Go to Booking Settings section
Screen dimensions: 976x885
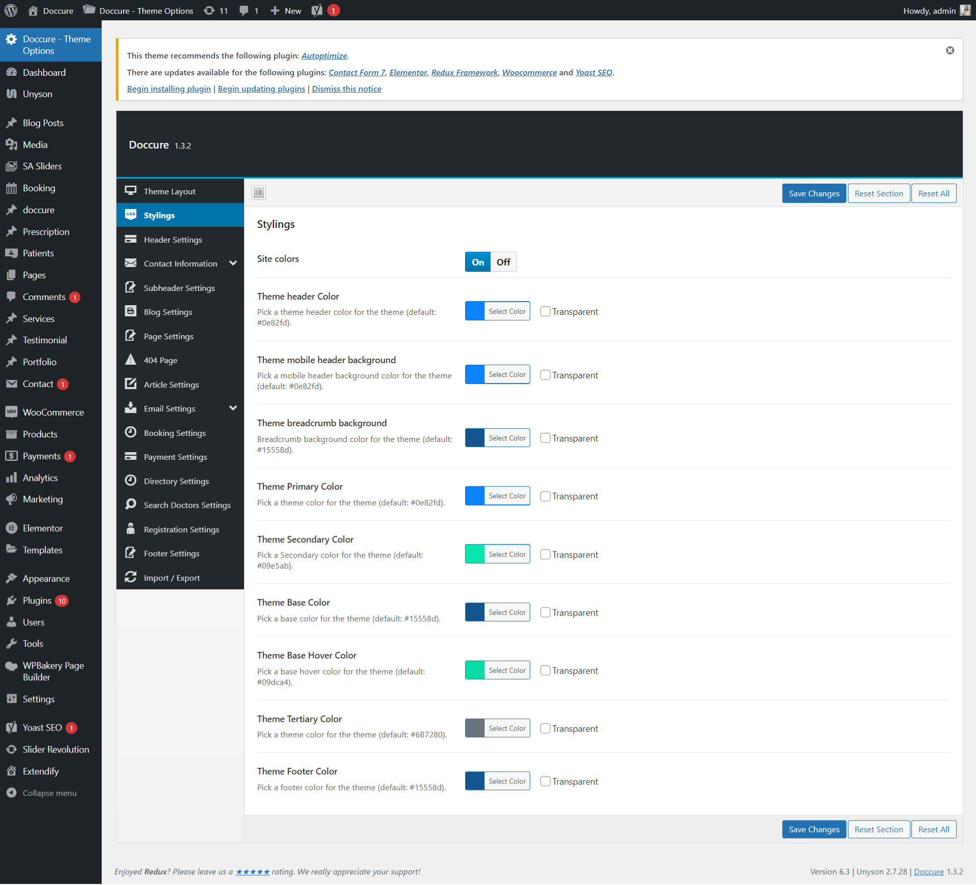point(174,433)
